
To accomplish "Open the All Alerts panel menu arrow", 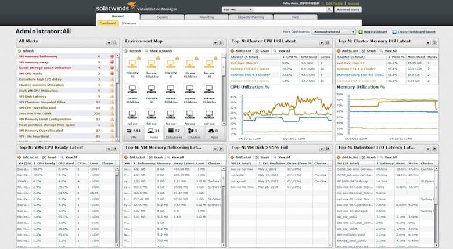I will pyautogui.click(x=109, y=43).
